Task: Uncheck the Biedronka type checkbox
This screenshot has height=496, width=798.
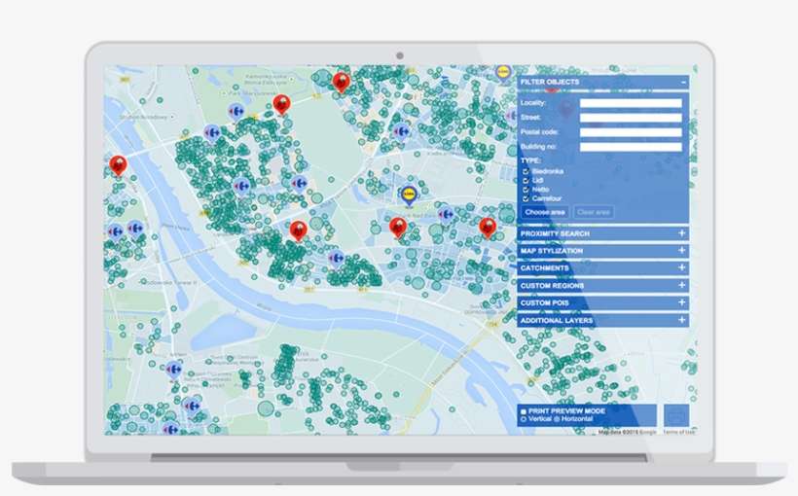Action: point(526,171)
